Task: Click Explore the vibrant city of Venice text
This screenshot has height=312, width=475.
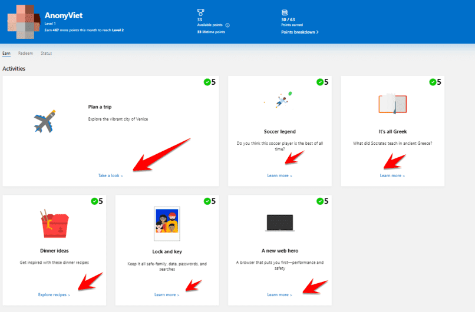Action: tap(118, 120)
